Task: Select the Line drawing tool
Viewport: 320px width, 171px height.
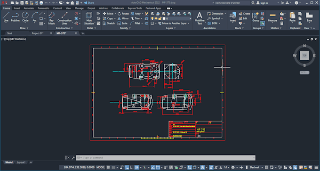Action: point(6,17)
